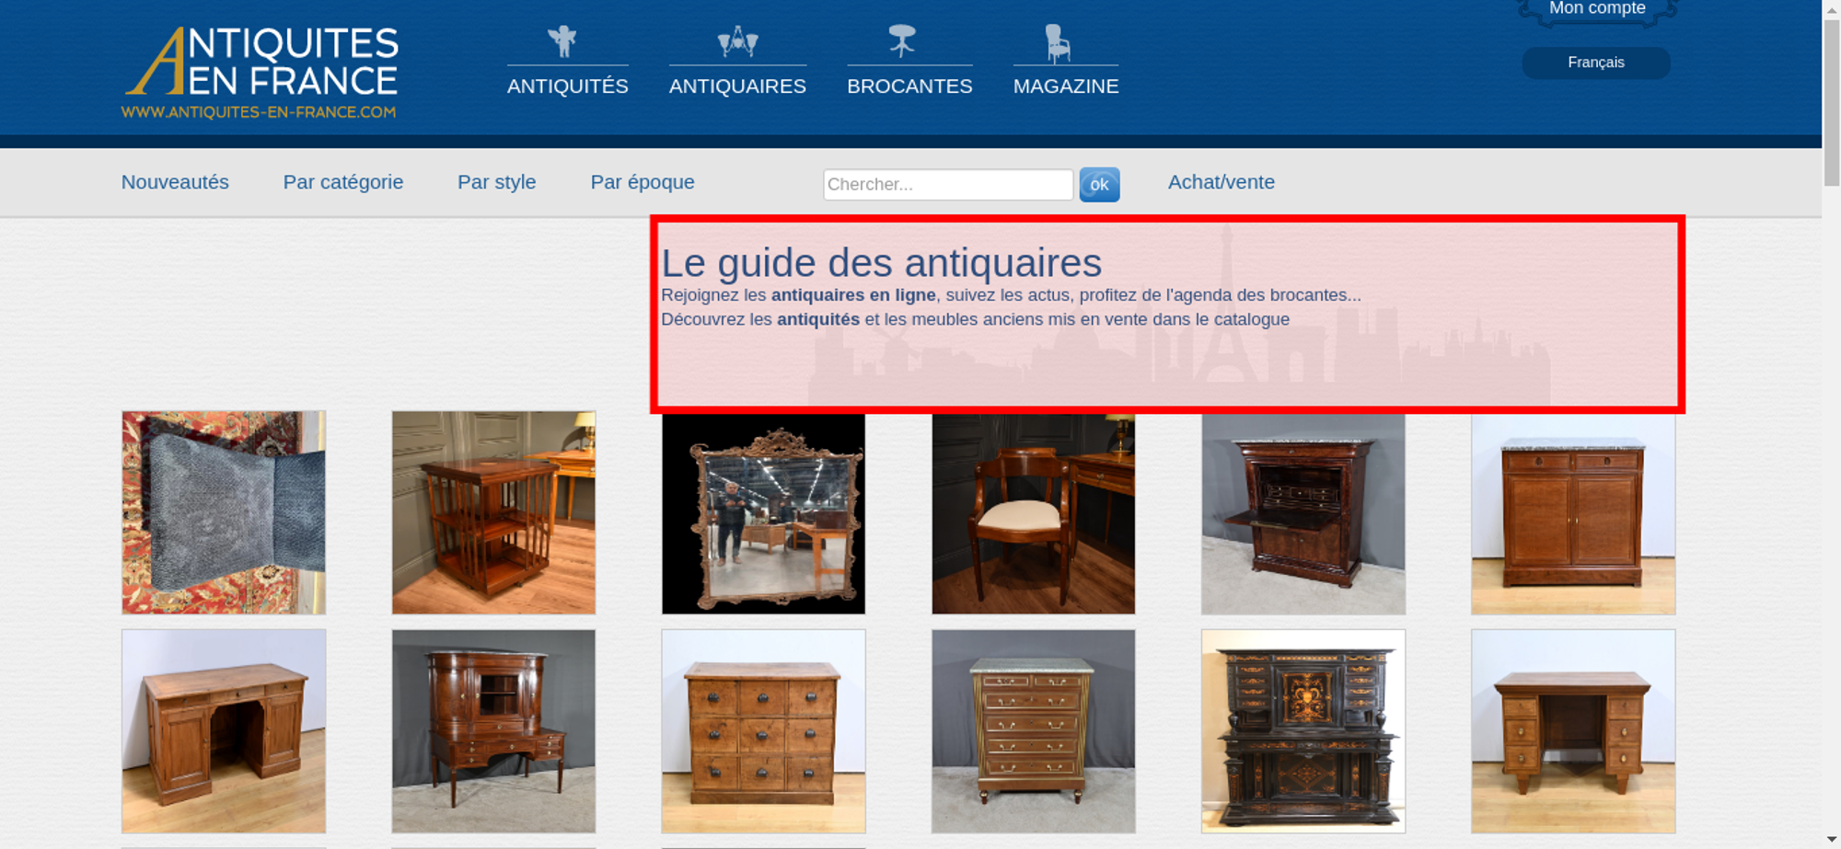The height and width of the screenshot is (849, 1841).
Task: Select the wooden armchair with white seat
Action: (1033, 513)
